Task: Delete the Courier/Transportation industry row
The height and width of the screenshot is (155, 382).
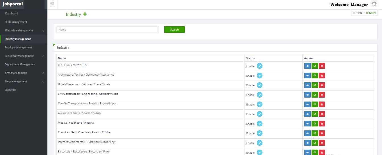Action: pos(322,104)
